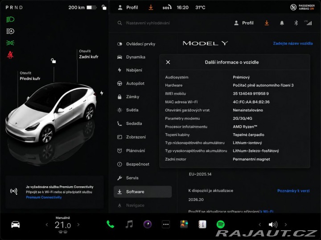The image size is (321, 240).
Task: Open Zobrazení display settings
Action: [x=143, y=137]
